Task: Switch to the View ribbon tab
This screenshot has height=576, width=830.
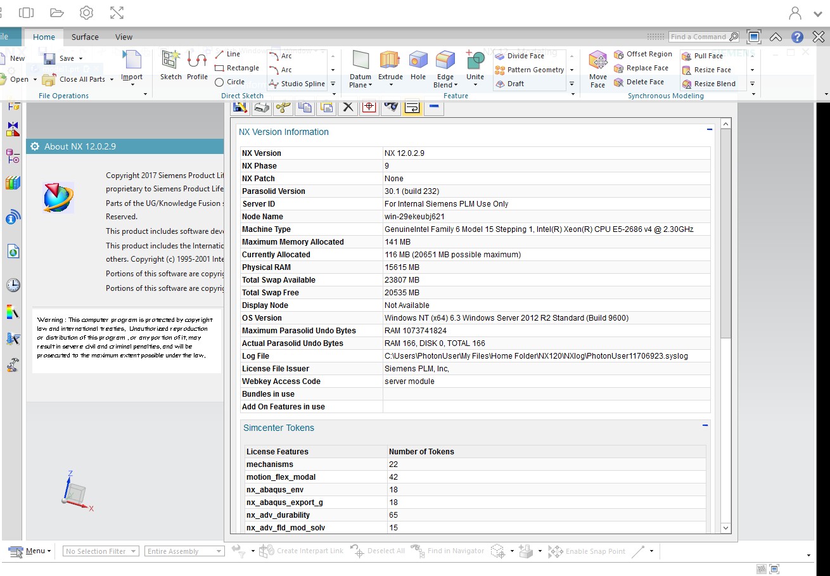Action: pos(124,37)
